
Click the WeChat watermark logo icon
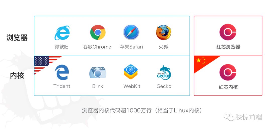point(229,117)
